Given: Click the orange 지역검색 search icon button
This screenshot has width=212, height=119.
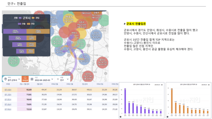Looking at the screenshot, I should click(25, 79).
